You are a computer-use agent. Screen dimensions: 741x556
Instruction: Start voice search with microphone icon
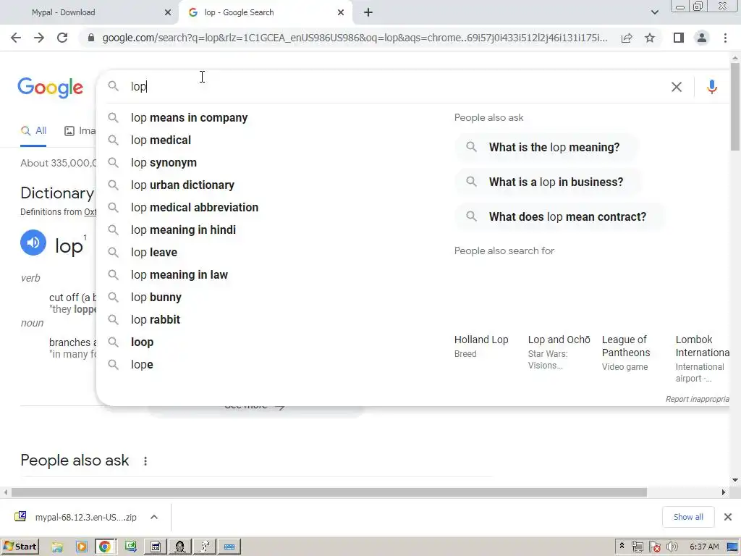coord(712,87)
